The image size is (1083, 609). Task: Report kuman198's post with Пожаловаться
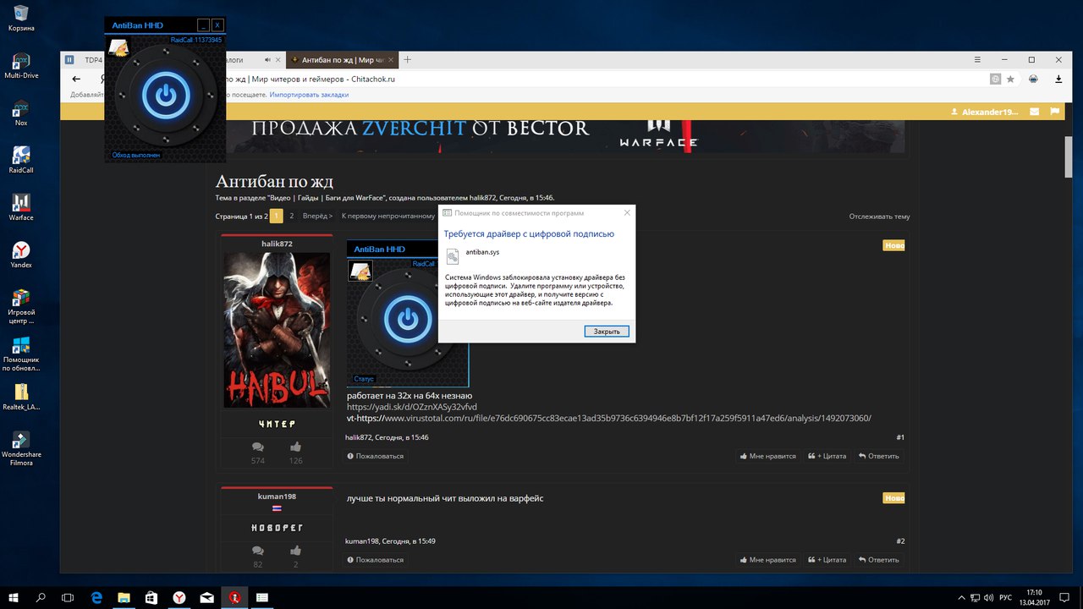(375, 560)
